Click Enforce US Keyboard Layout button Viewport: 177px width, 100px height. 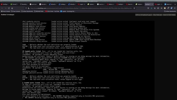144,15
